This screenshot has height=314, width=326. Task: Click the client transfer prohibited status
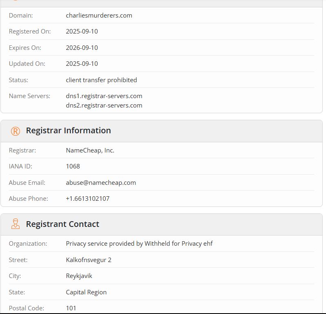(101, 80)
